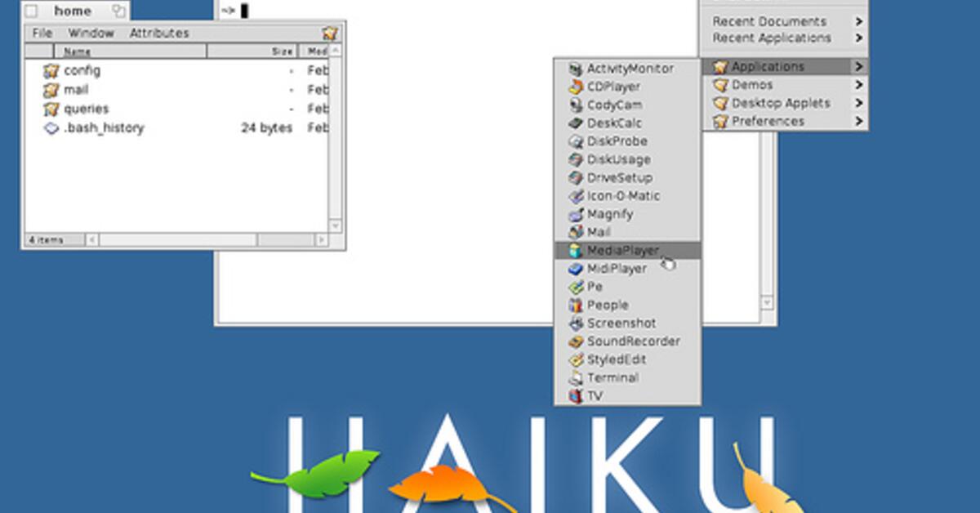
Task: Click the DiskUsage icon
Action: pyautogui.click(x=575, y=160)
